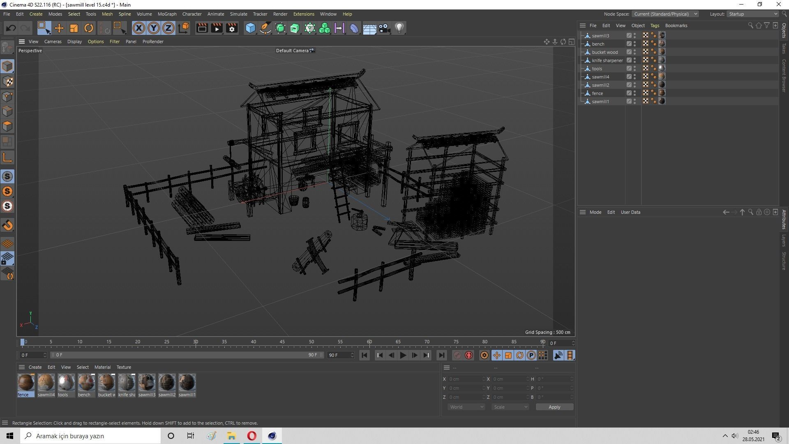
Task: Click the Undo arrow icon
Action: point(11,28)
